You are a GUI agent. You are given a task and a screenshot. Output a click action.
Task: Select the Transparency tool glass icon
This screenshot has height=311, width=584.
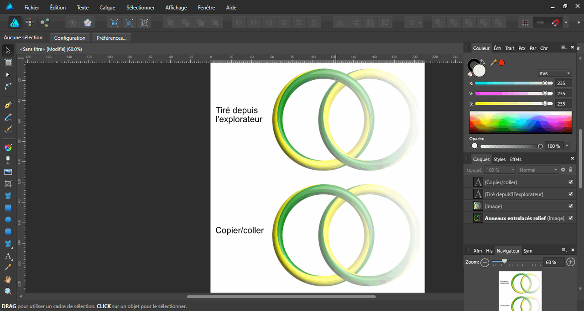[8, 159]
